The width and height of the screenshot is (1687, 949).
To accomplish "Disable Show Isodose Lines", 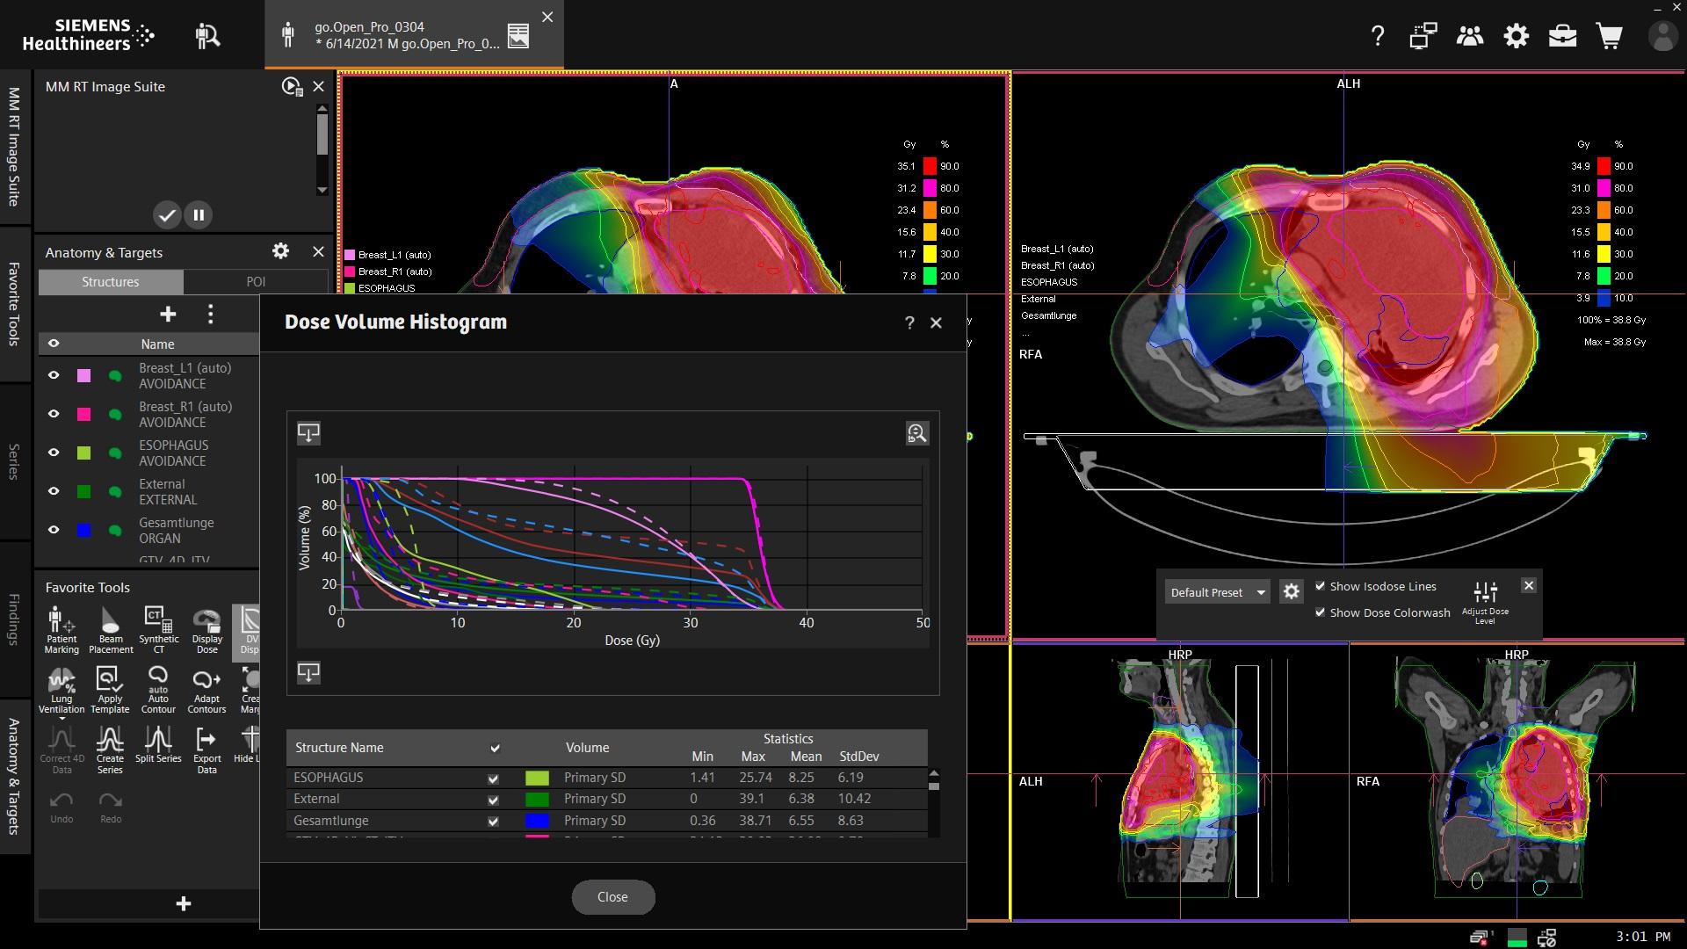I will tap(1321, 586).
